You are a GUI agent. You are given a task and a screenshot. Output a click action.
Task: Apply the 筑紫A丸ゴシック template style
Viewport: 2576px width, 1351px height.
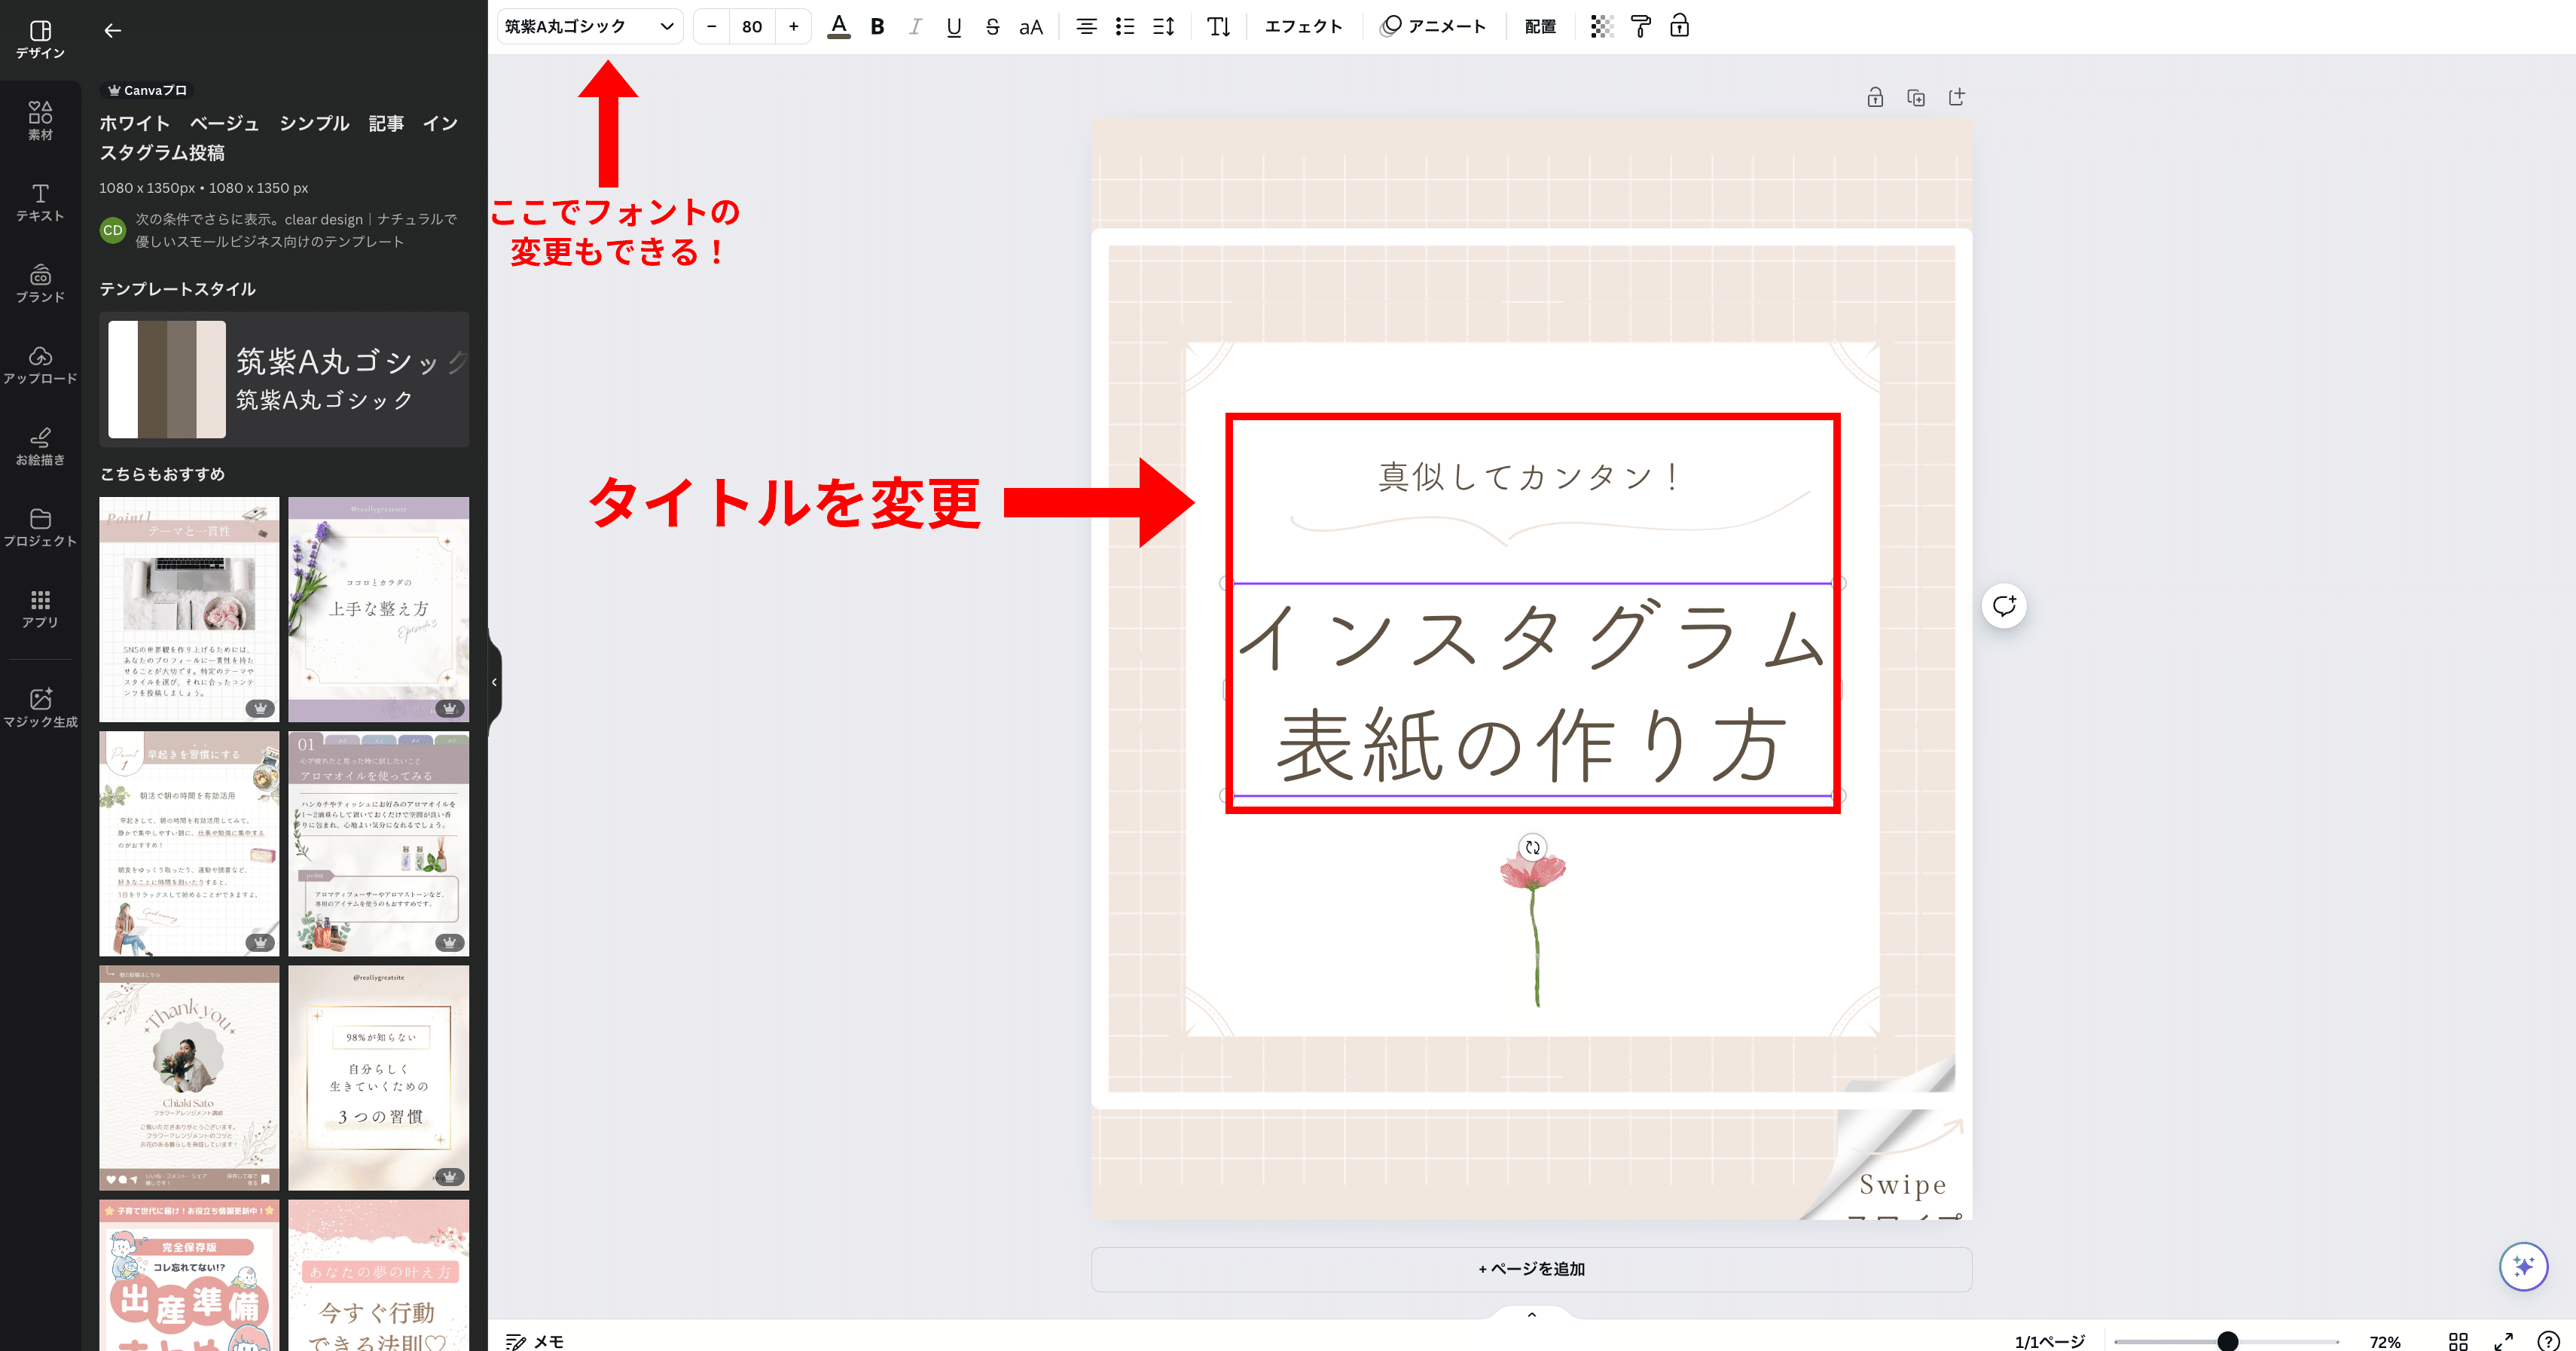[x=284, y=380]
